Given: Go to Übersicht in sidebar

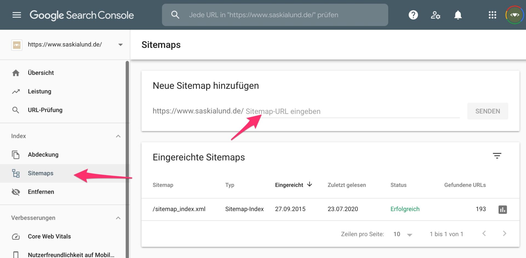Looking at the screenshot, I should pos(41,73).
